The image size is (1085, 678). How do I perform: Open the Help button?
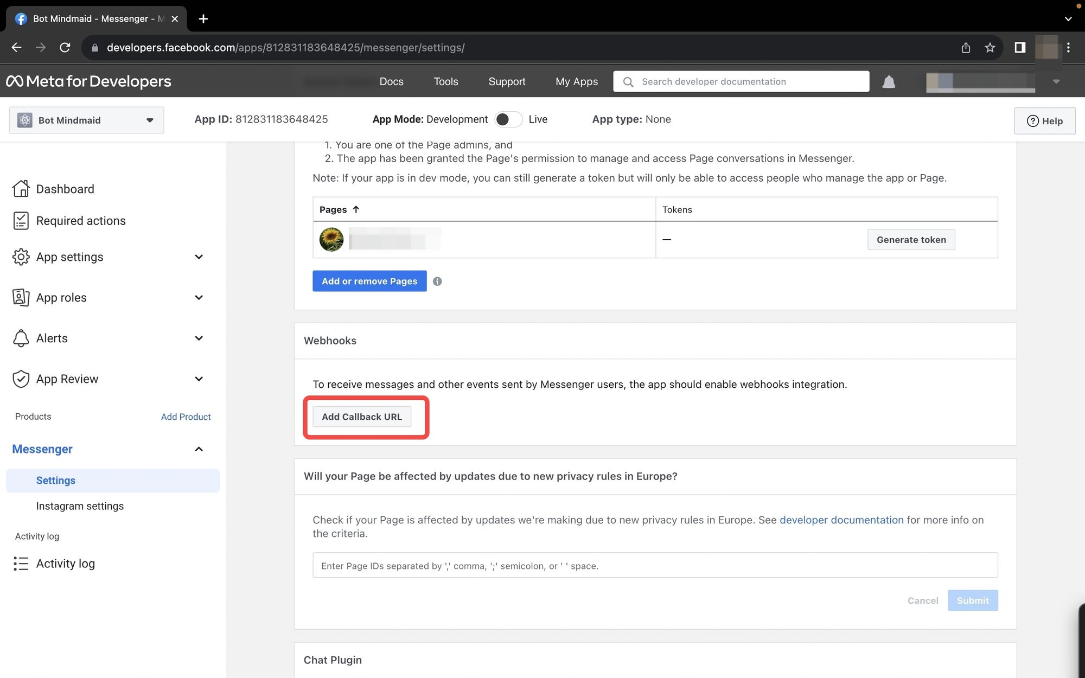point(1045,121)
